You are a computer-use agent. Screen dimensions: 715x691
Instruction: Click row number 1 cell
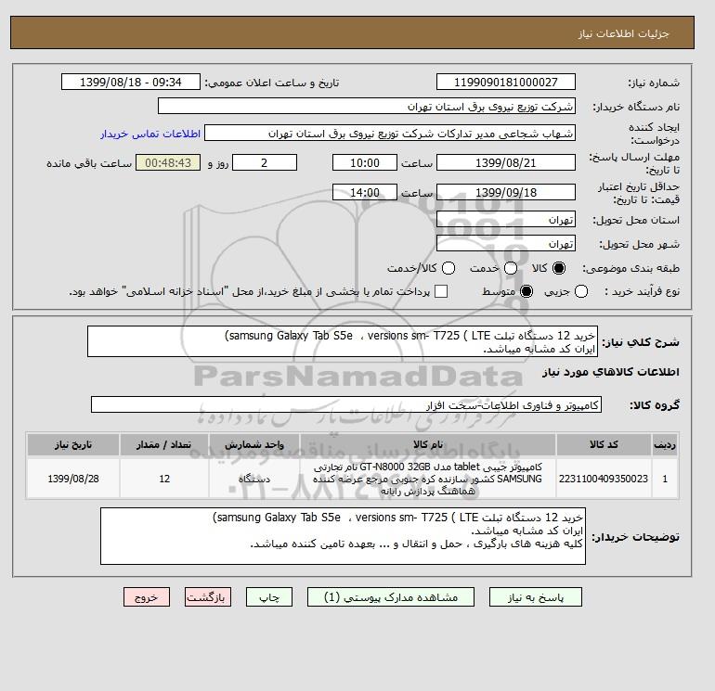coord(665,479)
